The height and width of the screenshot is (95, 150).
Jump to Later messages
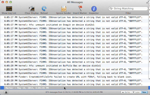point(136,92)
